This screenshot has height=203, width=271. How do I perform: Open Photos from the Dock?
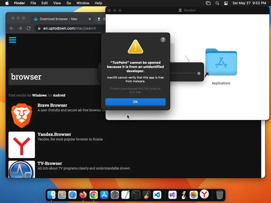point(194,195)
